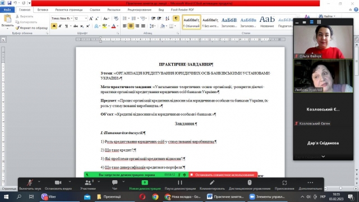Switch to the Вставка (Insert) tab
The width and height of the screenshot is (359, 202).
pos(43,10)
